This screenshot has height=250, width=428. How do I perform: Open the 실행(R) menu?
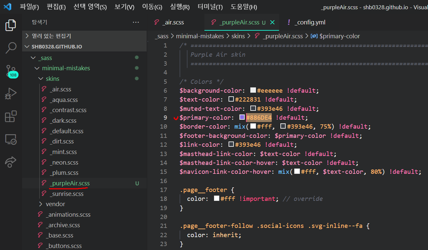180,7
